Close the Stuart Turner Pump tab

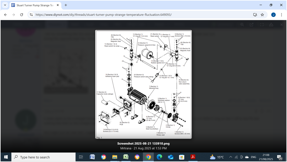(58, 5)
